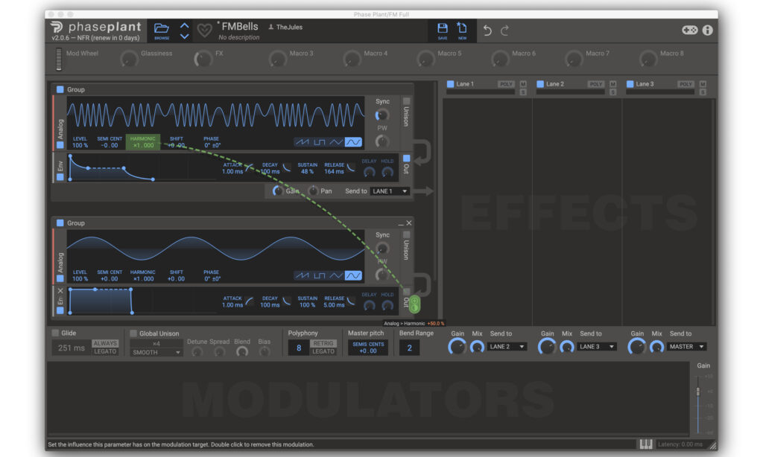Remove the second group's envelope with X
Viewport: 763px width, 457px height.
(x=60, y=291)
